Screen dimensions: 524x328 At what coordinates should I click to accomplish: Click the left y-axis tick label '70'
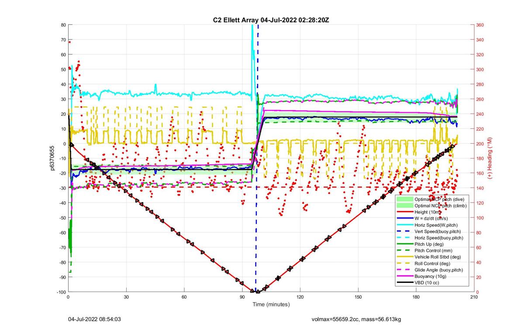point(63,40)
